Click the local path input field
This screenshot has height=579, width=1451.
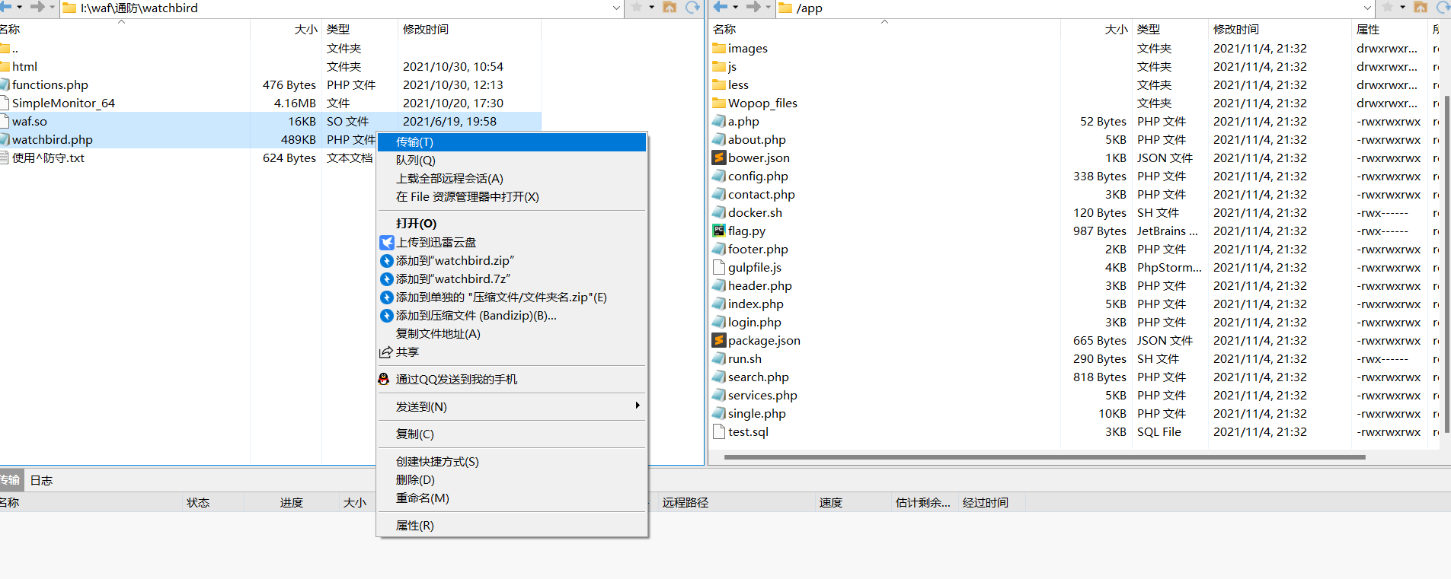(x=343, y=8)
